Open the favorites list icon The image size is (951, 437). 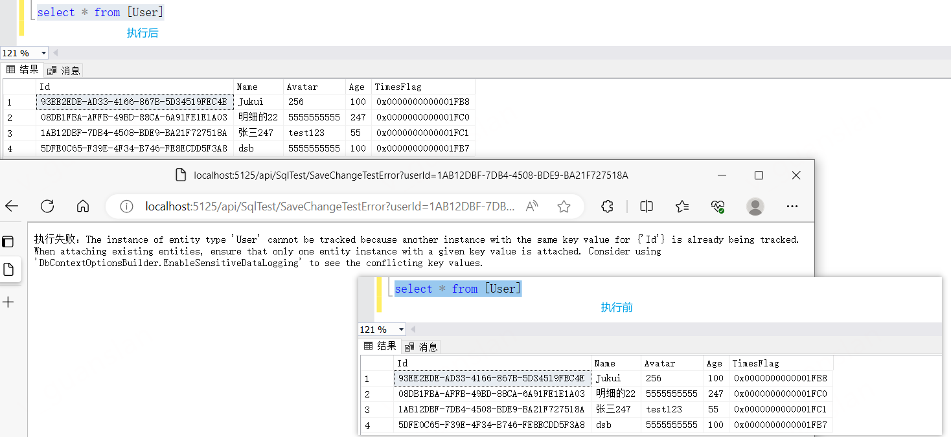682,207
